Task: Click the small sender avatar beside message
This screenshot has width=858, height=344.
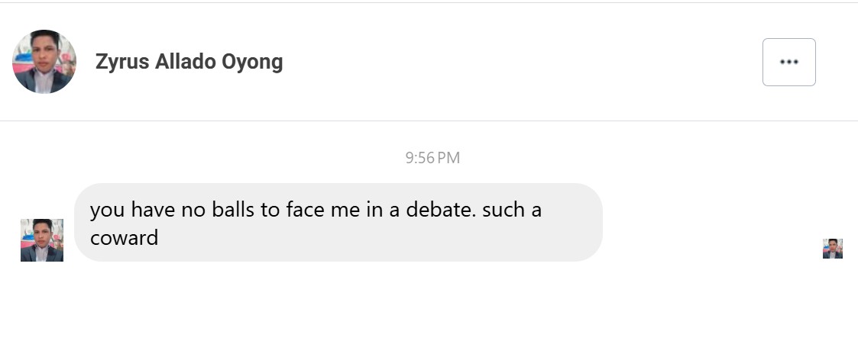Action: tap(42, 240)
